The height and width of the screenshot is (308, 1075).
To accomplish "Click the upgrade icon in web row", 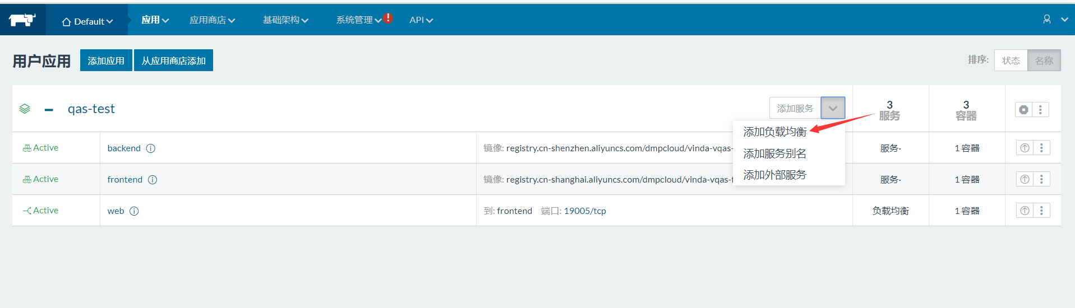I will (x=1025, y=211).
